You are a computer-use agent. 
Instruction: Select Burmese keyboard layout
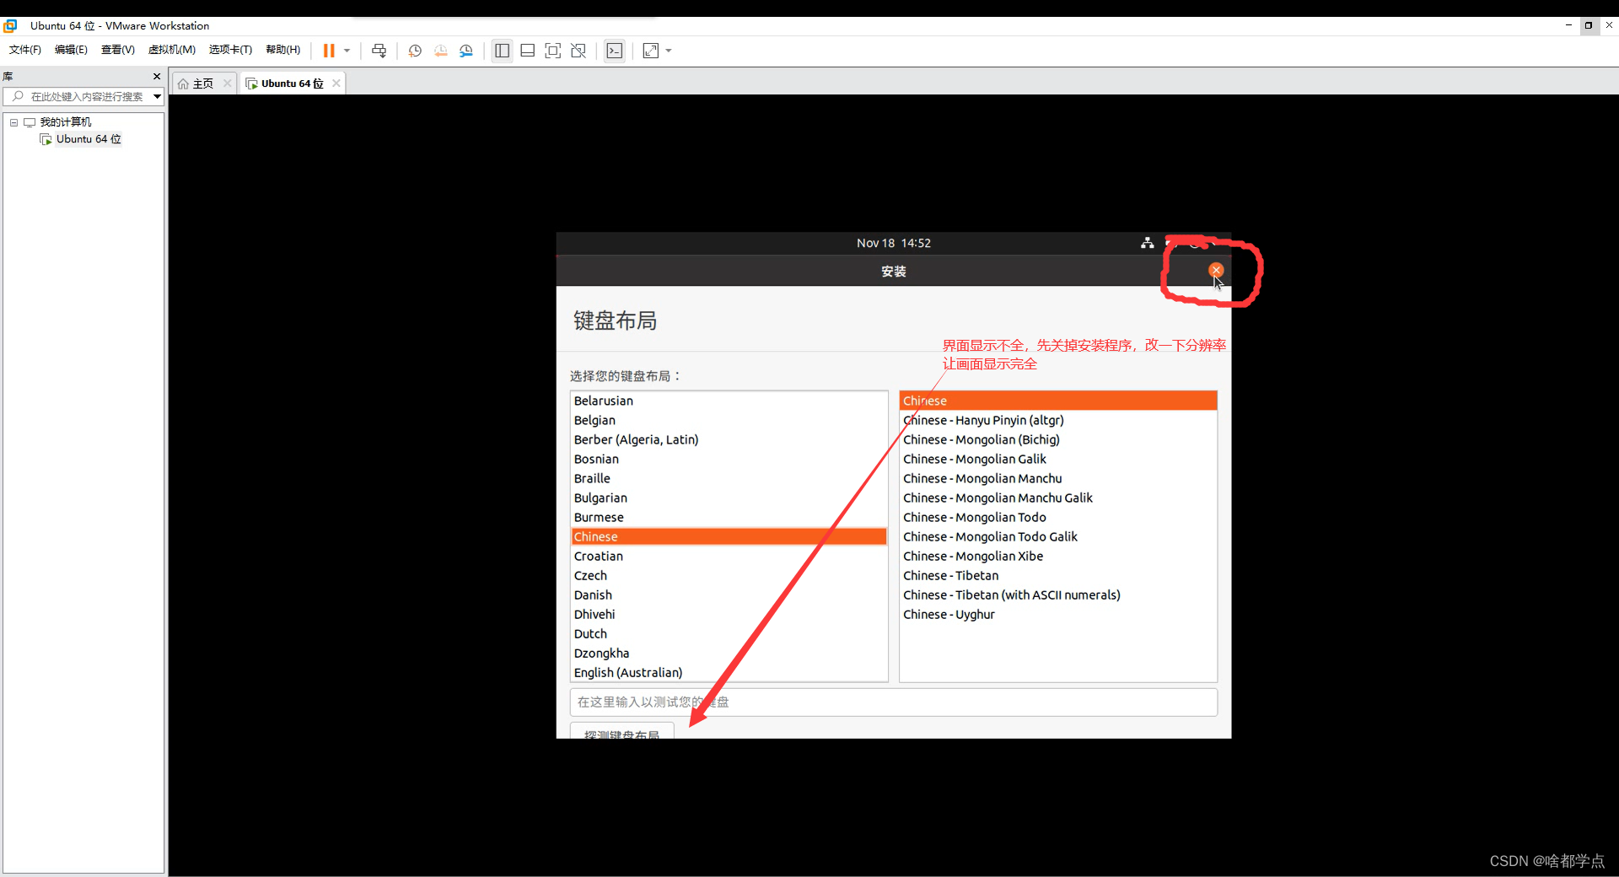coord(729,517)
